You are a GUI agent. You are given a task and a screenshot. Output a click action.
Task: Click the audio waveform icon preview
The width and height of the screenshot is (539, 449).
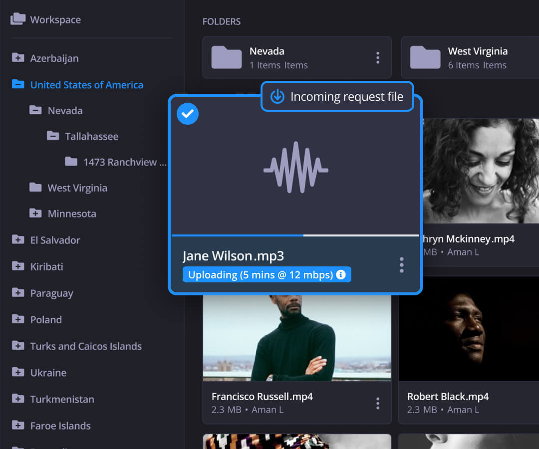coord(296,168)
